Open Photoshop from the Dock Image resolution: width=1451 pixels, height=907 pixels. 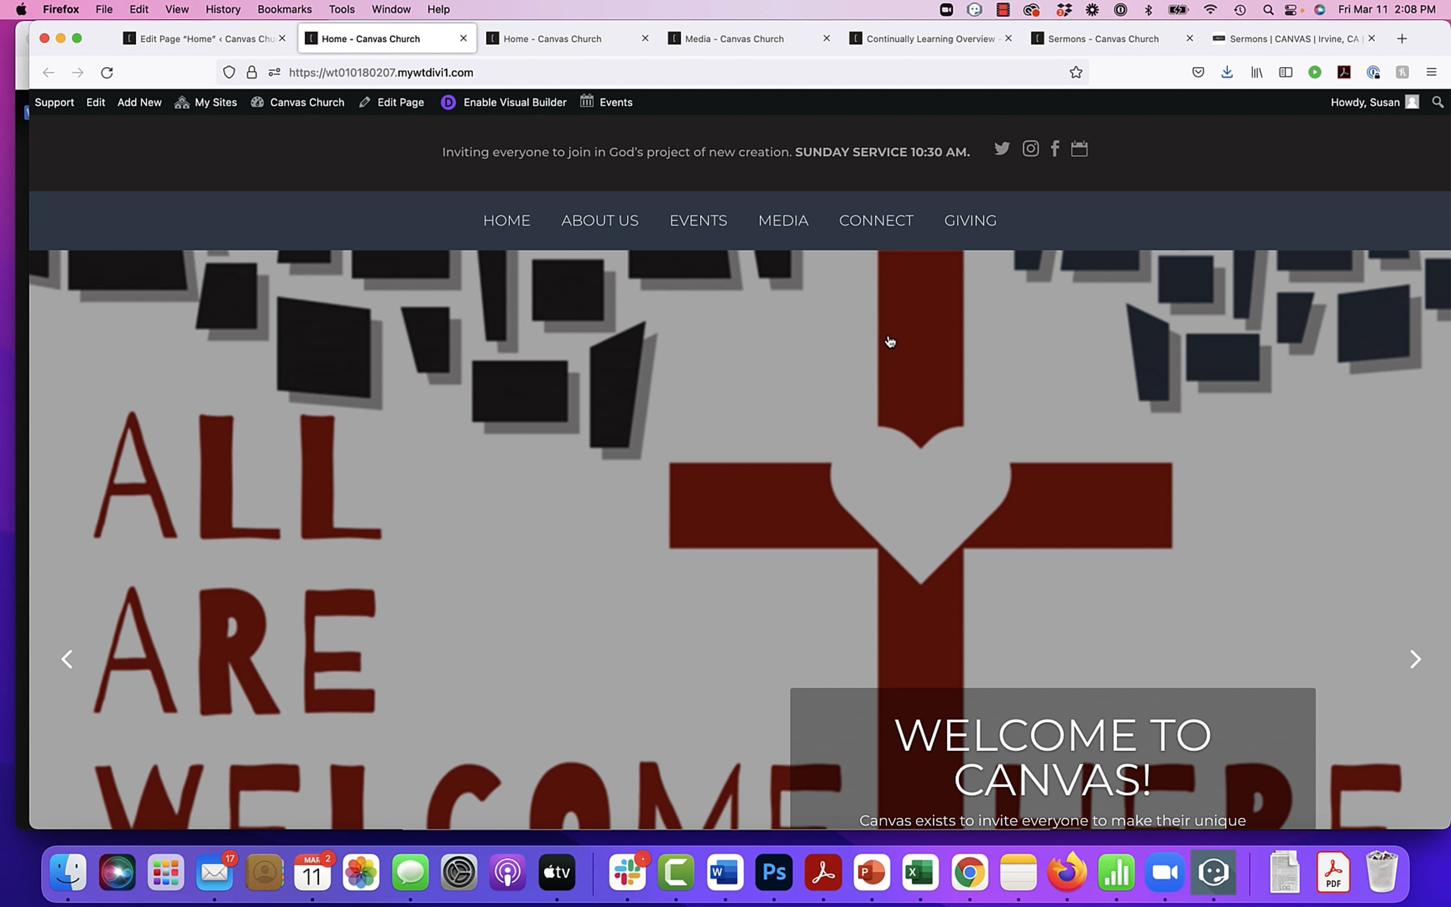[x=774, y=872]
